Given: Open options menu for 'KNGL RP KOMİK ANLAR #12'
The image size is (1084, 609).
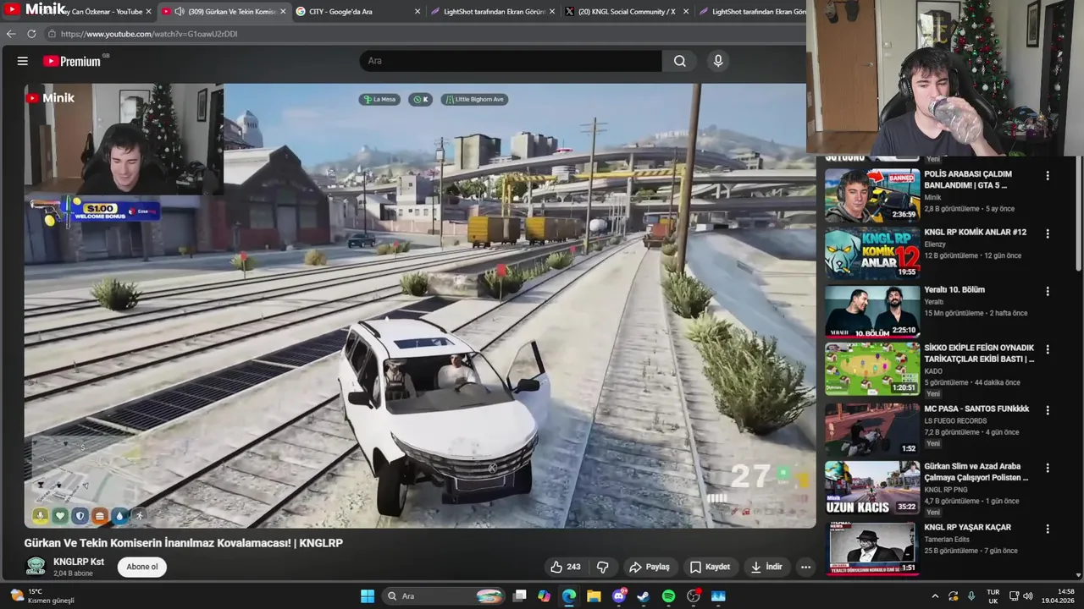Looking at the screenshot, I should click(1048, 233).
